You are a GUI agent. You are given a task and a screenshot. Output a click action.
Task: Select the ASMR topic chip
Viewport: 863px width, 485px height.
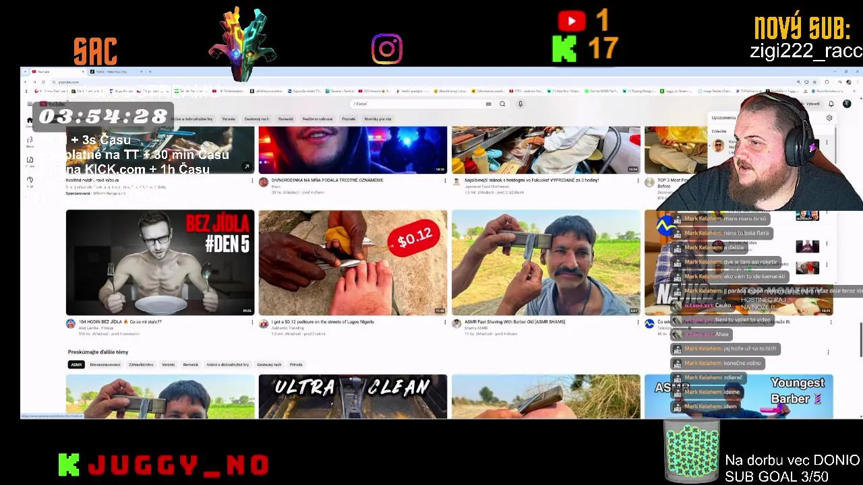pos(76,364)
